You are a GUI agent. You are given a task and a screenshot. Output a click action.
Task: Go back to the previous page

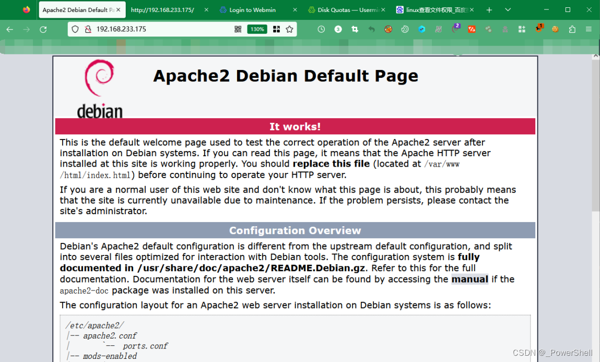click(10, 29)
